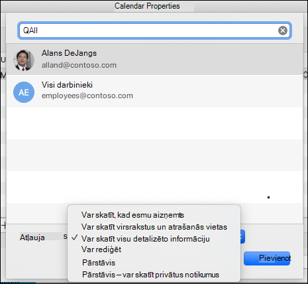Select the Visi darbinieki search result

point(154,91)
